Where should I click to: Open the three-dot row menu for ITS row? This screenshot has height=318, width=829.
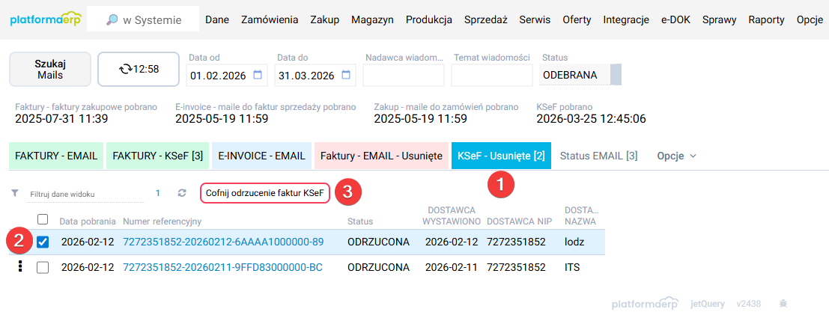click(21, 267)
